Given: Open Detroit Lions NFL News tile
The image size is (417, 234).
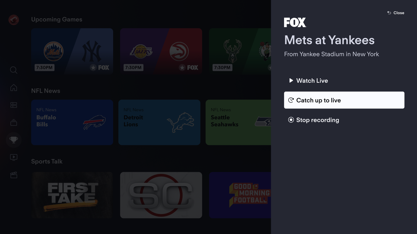Looking at the screenshot, I should coord(159,122).
